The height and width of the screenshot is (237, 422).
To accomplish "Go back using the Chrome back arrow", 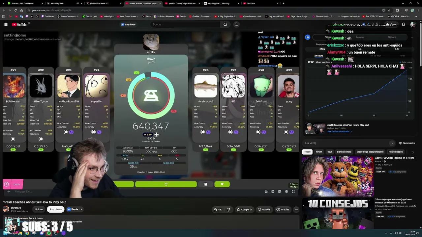I will (x=4, y=10).
